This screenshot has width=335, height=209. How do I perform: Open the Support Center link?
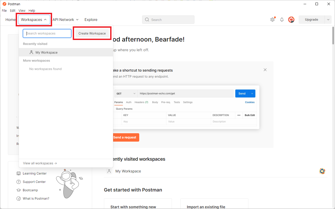coord(34,182)
